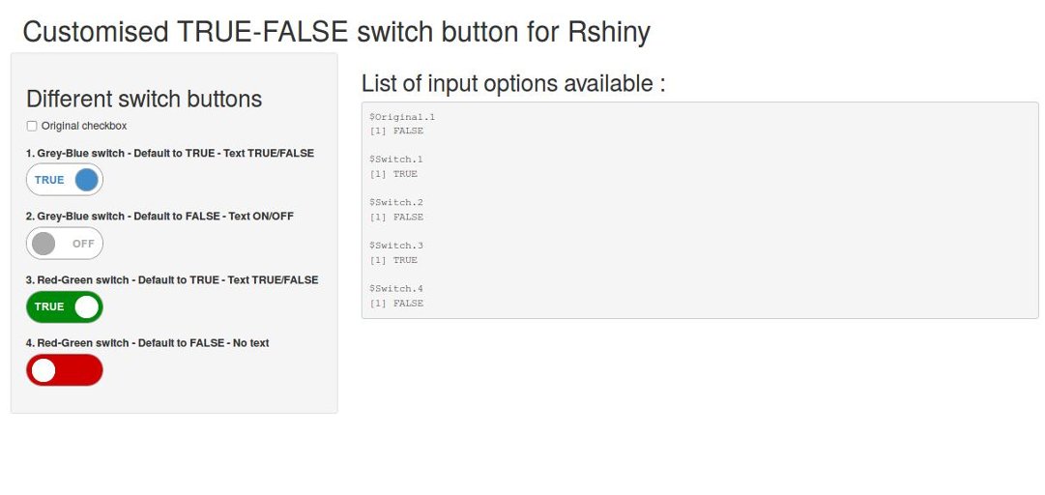Viewport: 1045px width, 495px height.
Task: Click the "Original checkbox" label text
Action: point(84,126)
